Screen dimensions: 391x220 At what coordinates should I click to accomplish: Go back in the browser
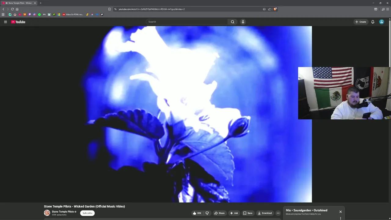point(3,9)
